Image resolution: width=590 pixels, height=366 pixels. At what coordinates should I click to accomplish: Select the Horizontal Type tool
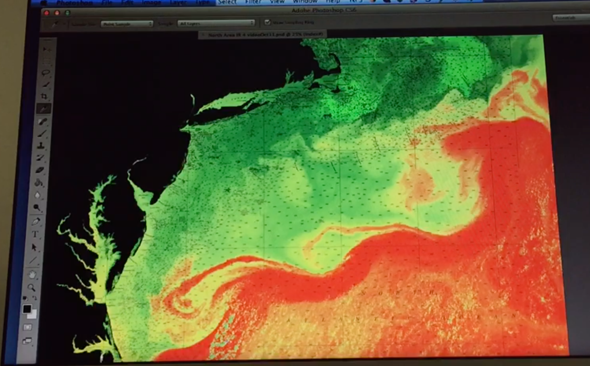pos(35,234)
